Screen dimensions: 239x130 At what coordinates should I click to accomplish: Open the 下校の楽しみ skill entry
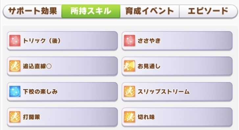(x=62, y=92)
